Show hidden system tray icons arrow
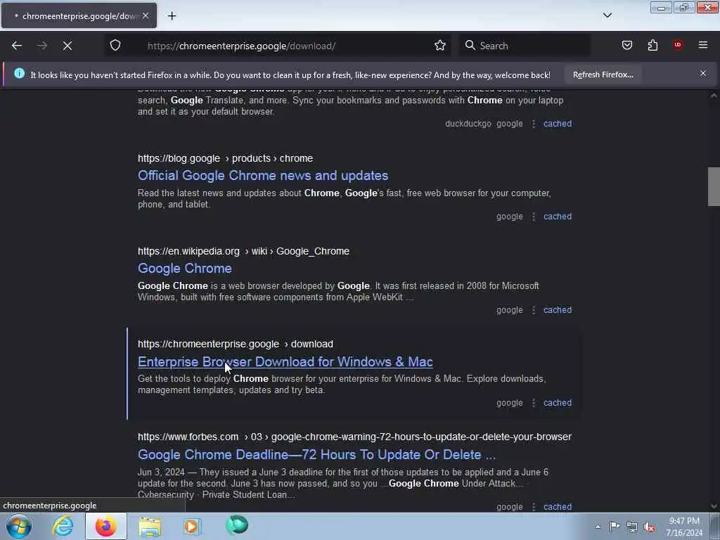The height and width of the screenshot is (540, 720). coord(598,527)
